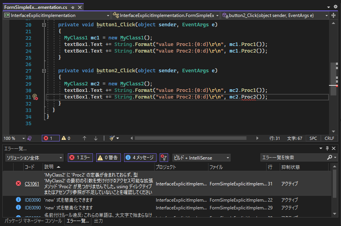Sort by the 説明 column header

tap(98, 167)
